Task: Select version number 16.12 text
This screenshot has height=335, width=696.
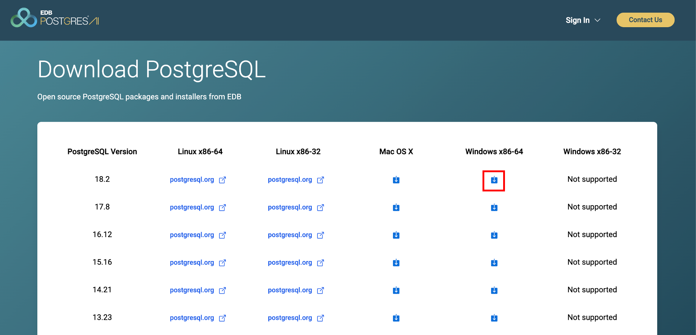Action: (x=102, y=234)
